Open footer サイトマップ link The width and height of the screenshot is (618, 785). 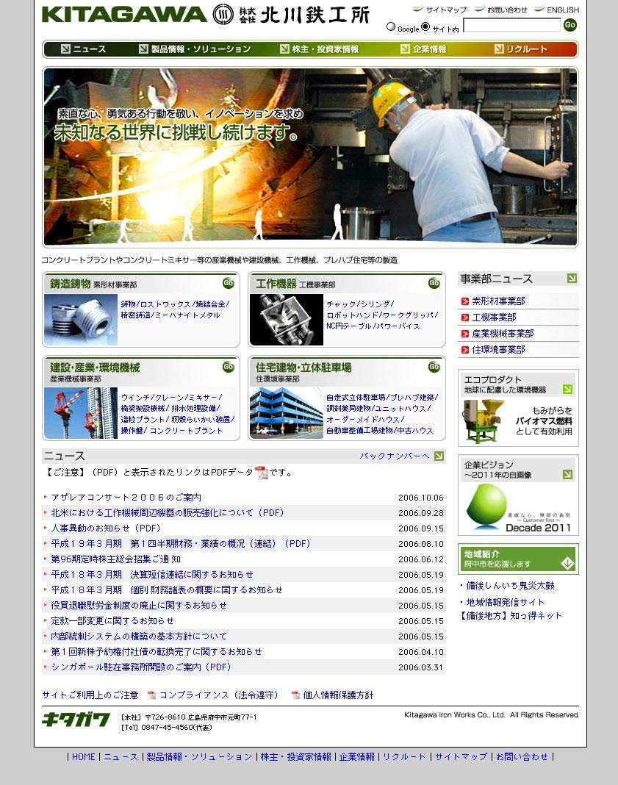461,757
